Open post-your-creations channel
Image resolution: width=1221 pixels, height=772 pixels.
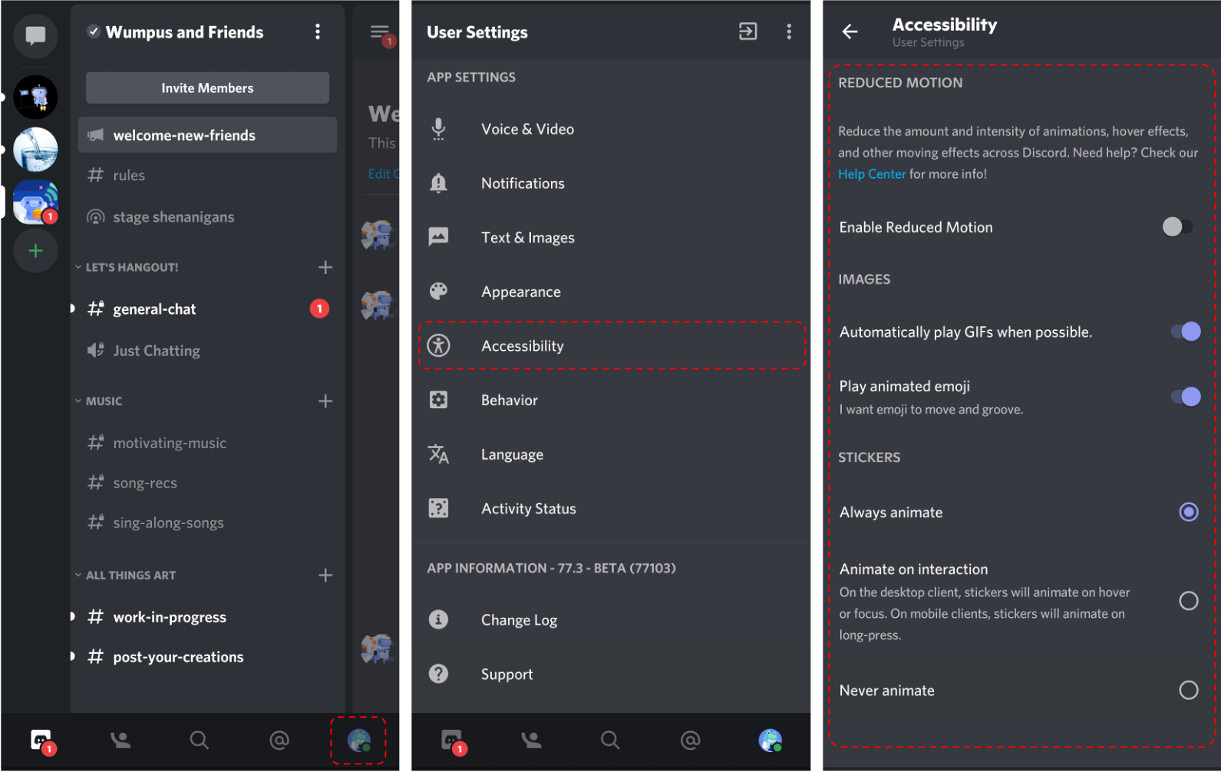pyautogui.click(x=207, y=657)
